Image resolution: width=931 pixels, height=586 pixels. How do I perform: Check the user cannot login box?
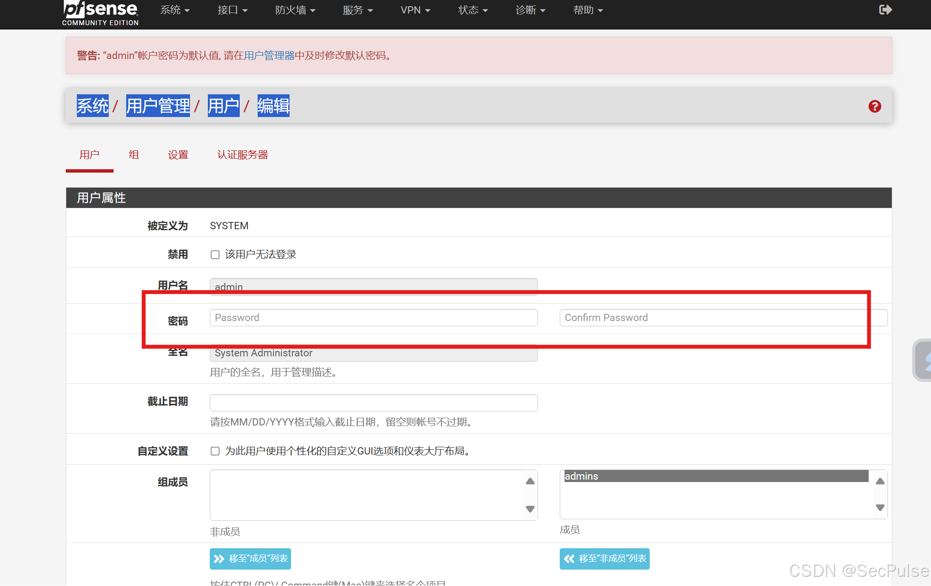215,255
